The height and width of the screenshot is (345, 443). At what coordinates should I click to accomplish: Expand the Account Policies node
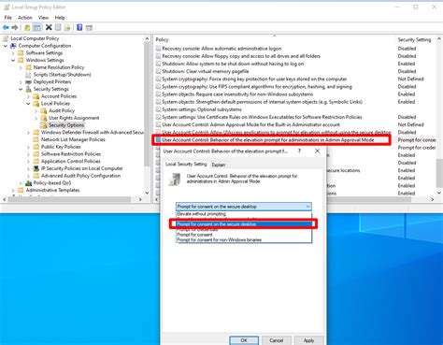pos(28,96)
